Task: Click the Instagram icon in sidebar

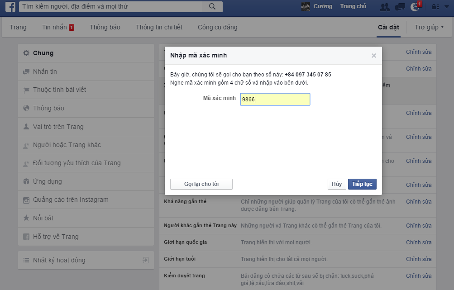Action: tap(26, 200)
